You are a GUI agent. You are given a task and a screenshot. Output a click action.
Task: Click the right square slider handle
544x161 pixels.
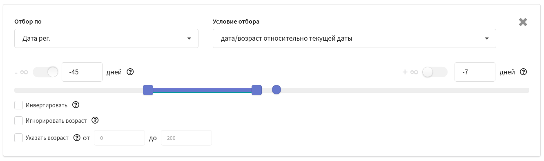pos(256,90)
